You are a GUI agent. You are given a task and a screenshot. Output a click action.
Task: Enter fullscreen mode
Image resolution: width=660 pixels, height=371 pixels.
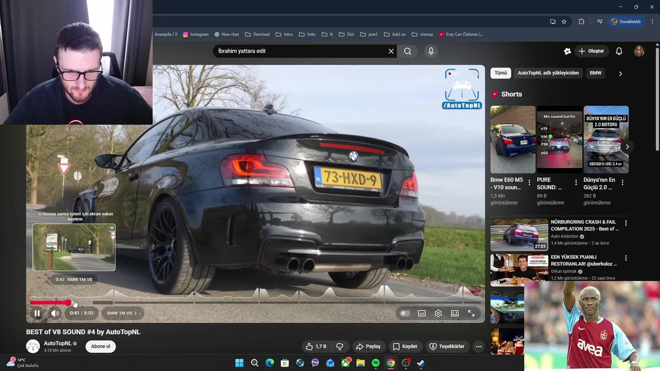pyautogui.click(x=471, y=313)
